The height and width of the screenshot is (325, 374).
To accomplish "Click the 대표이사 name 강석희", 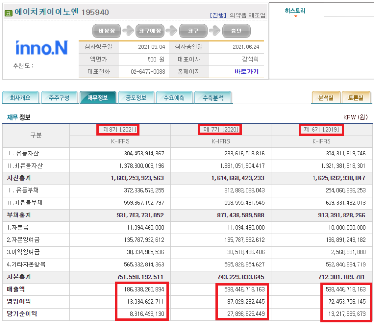I will 251,59.
